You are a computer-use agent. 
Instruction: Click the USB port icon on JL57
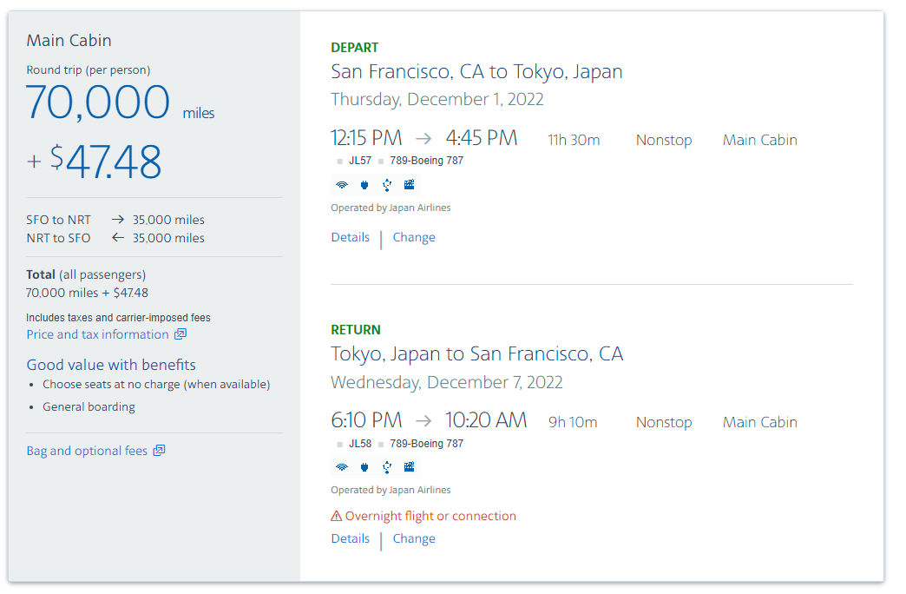click(x=387, y=185)
